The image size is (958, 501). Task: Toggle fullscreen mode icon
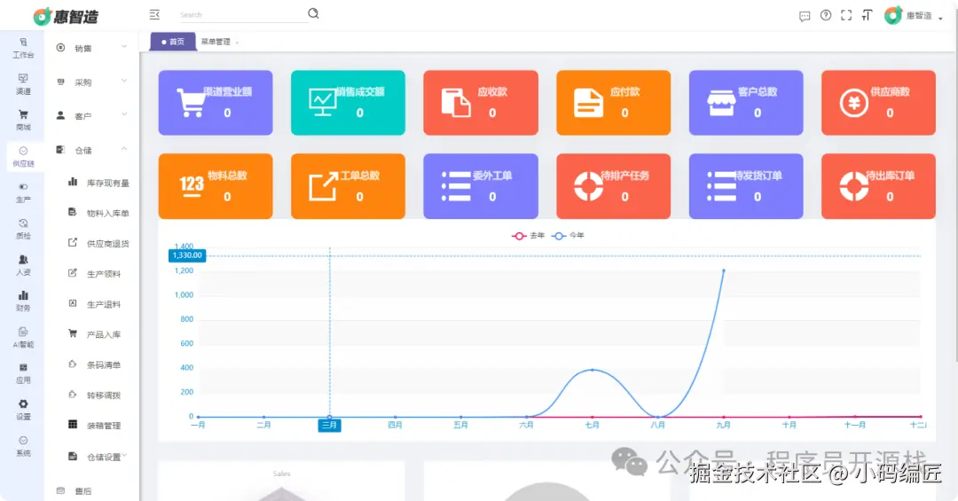pos(846,15)
